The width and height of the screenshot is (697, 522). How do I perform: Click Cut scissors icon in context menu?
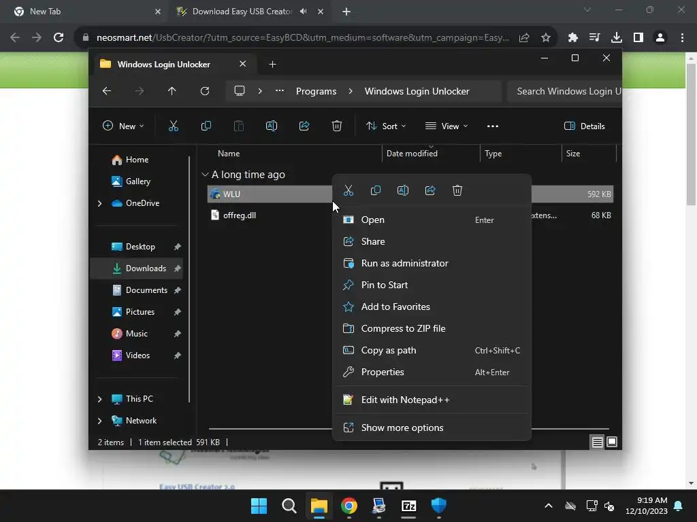(348, 190)
